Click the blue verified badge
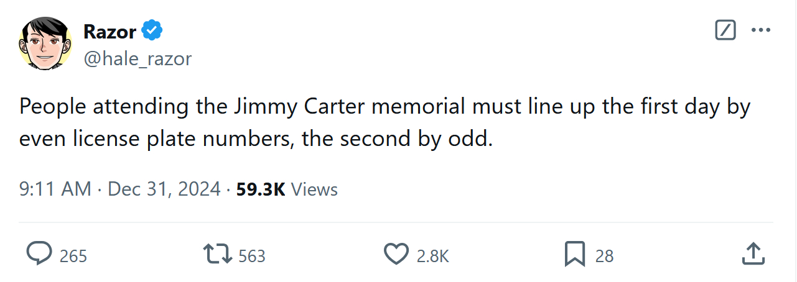Image resolution: width=797 pixels, height=282 pixels. pos(152,30)
